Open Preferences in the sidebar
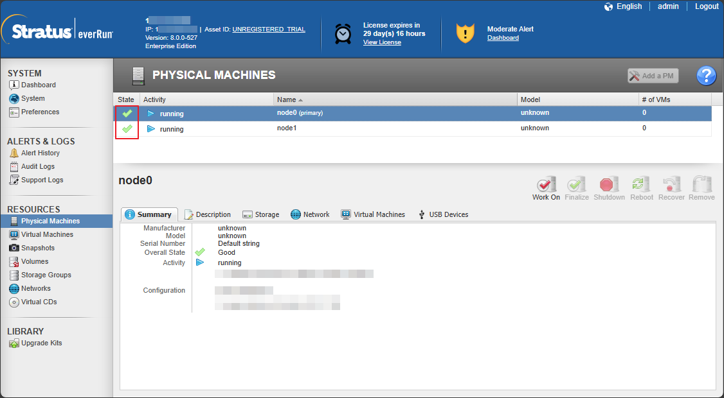 point(34,112)
